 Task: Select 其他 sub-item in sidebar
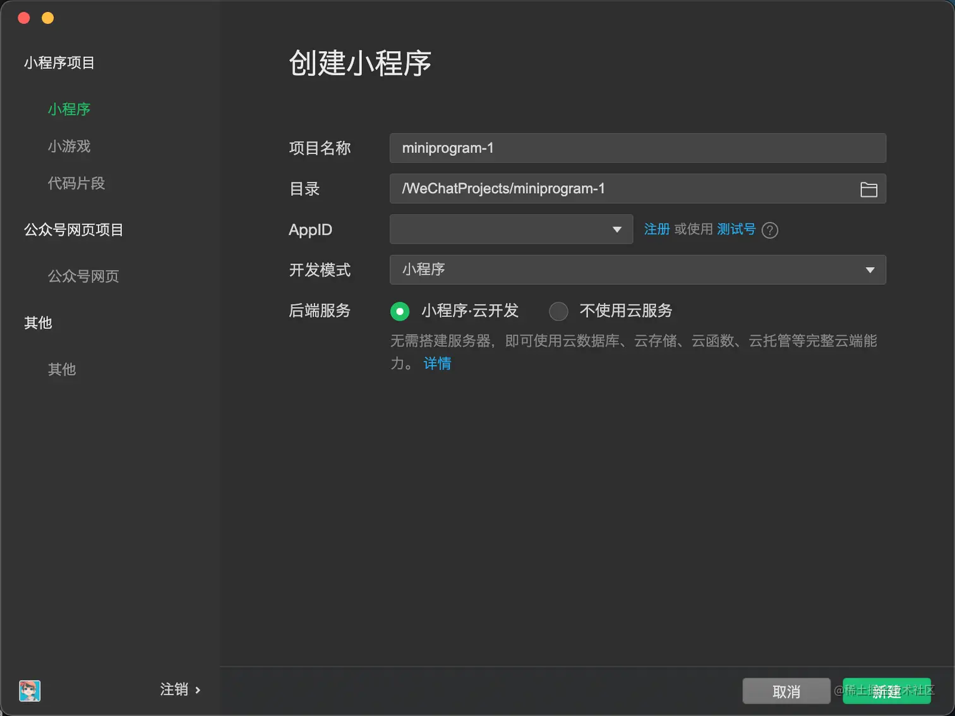coord(62,369)
